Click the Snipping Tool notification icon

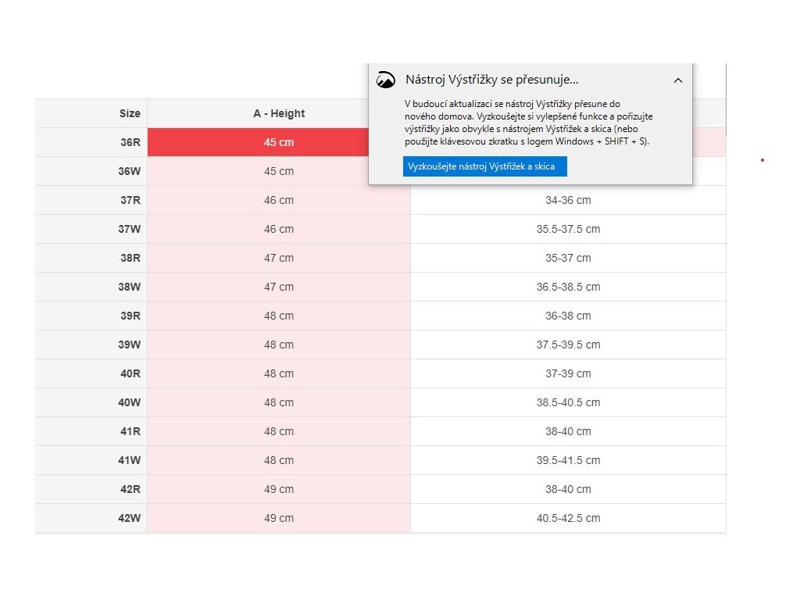click(x=386, y=80)
